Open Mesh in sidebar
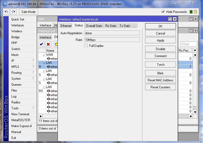The image size is (203, 143). (x=15, y=55)
